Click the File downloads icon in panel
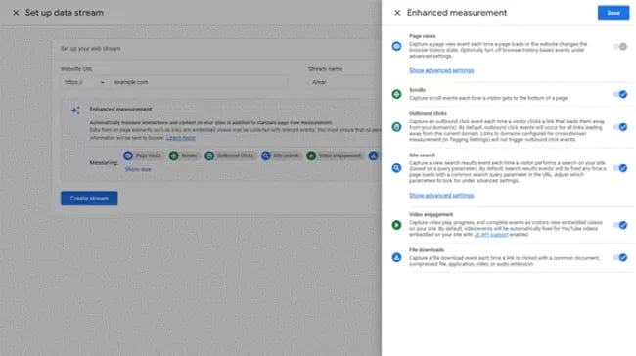Screen dimensions: 636x356 pyautogui.click(x=396, y=257)
